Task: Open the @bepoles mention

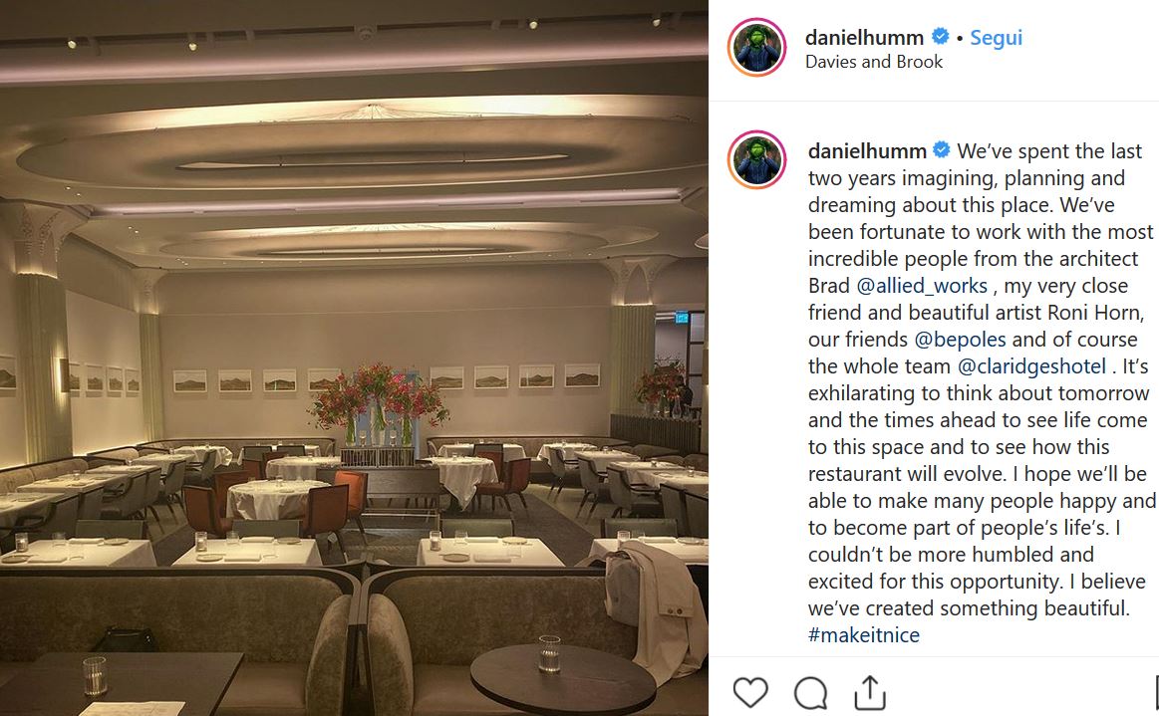Action: [960, 340]
